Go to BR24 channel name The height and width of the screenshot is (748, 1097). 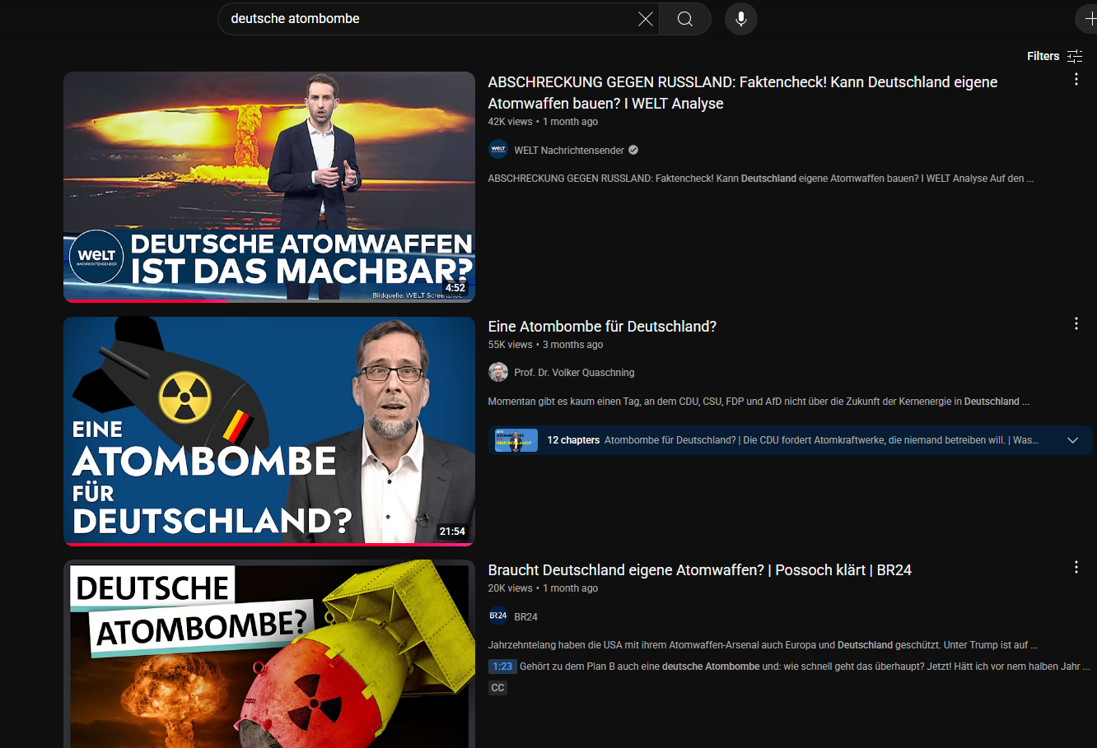[525, 616]
